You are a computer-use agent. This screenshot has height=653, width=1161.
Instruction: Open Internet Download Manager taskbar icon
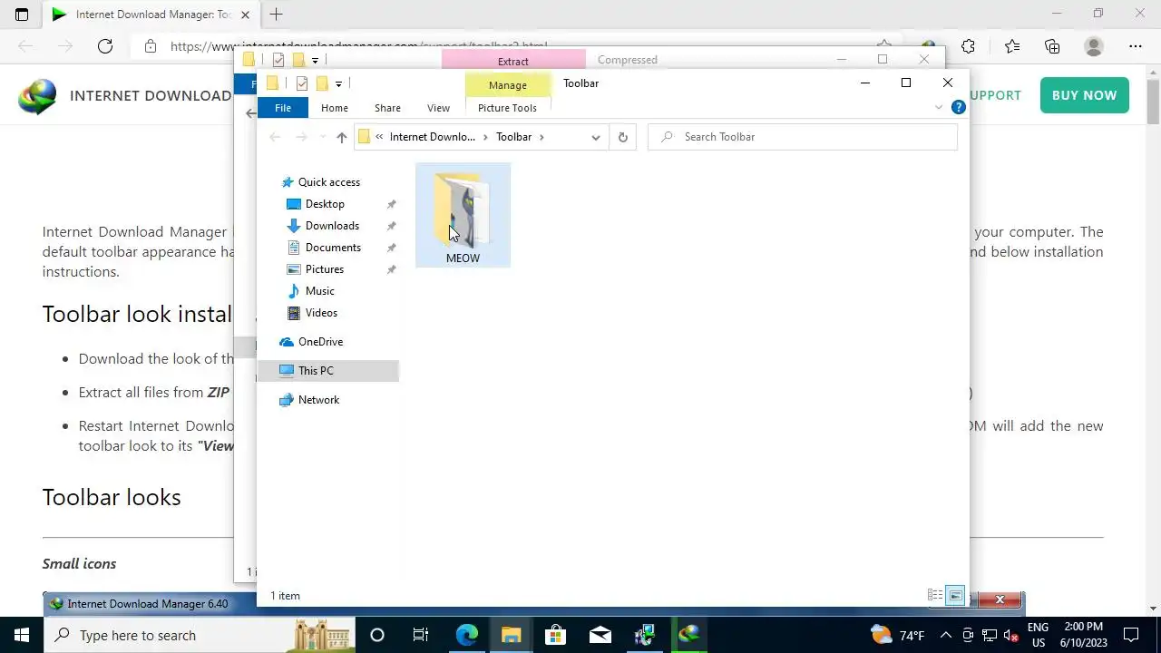coord(689,635)
